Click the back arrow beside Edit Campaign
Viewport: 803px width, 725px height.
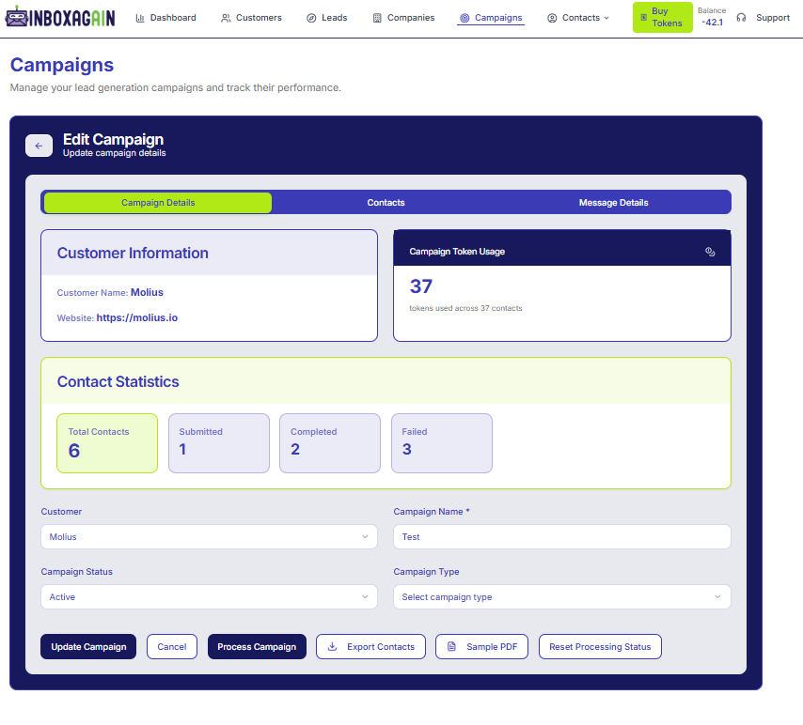point(39,146)
